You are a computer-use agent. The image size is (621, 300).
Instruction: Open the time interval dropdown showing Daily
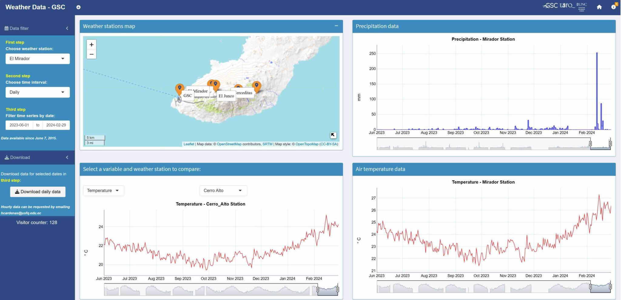tap(38, 92)
